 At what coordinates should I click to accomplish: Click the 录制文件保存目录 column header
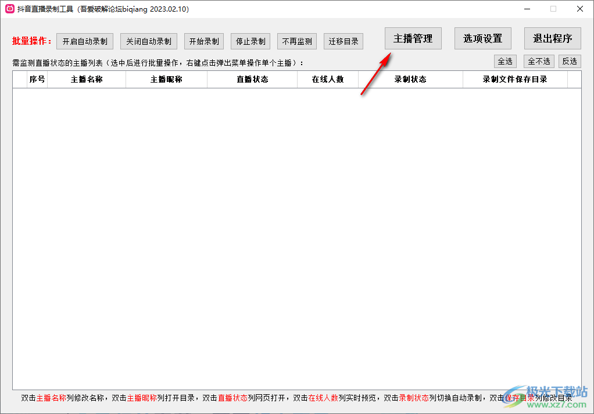[516, 80]
